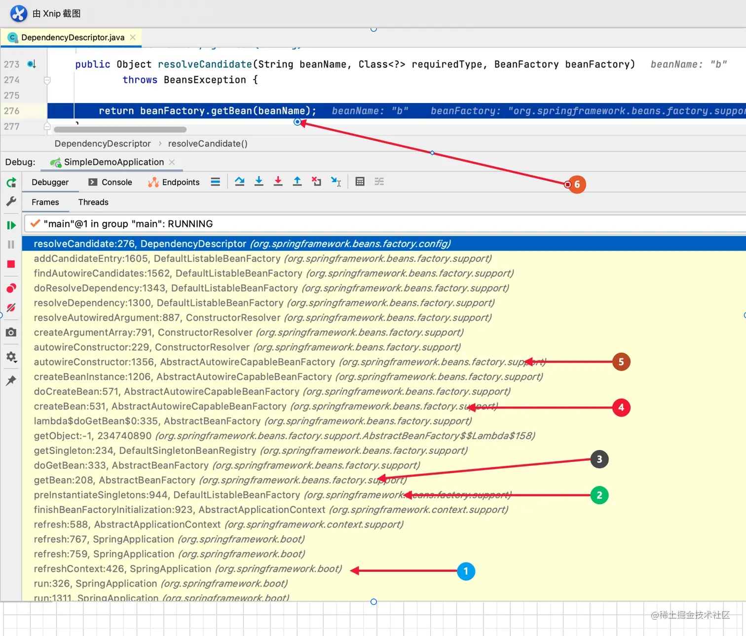
Task: Click line number 275 in gutter
Action: click(x=12, y=95)
